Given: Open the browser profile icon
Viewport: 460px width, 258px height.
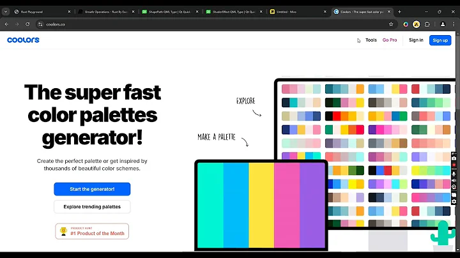Looking at the screenshot, I should point(443,24).
